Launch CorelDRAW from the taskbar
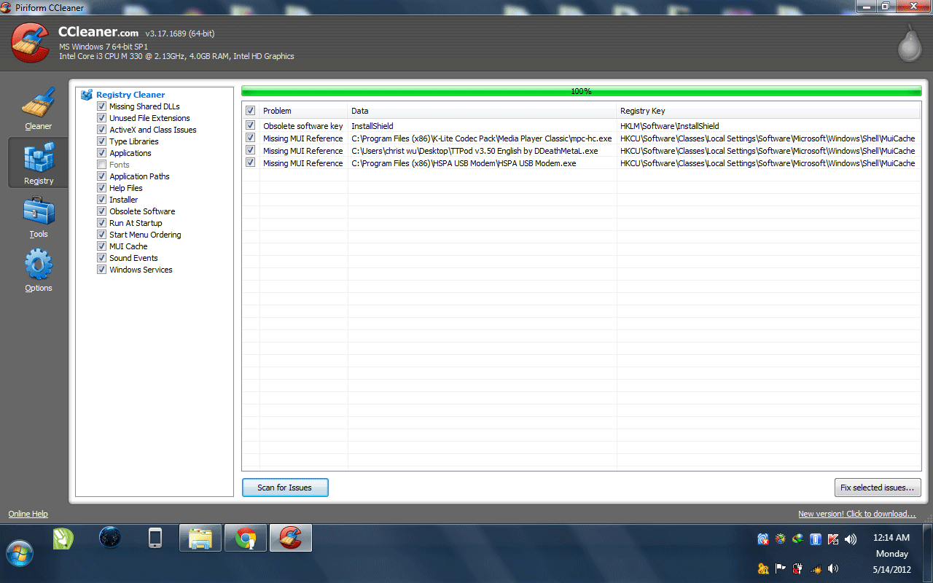 [63, 539]
